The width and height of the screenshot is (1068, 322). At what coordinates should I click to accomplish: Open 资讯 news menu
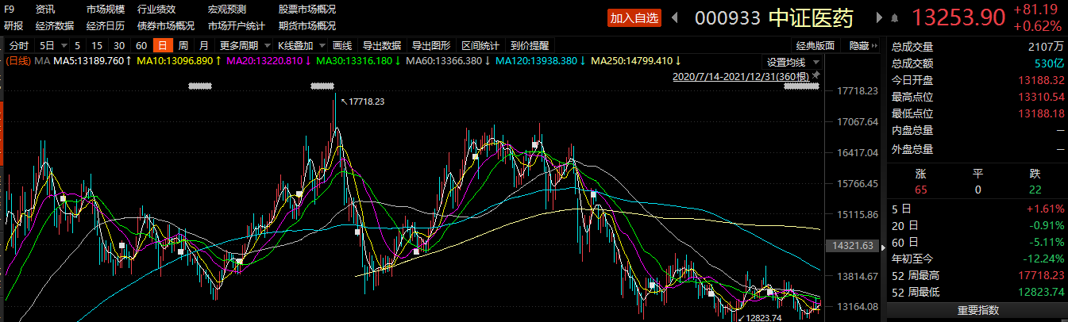pyautogui.click(x=45, y=10)
